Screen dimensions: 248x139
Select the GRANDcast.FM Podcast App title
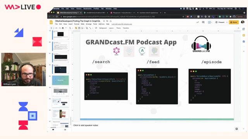[131, 42]
